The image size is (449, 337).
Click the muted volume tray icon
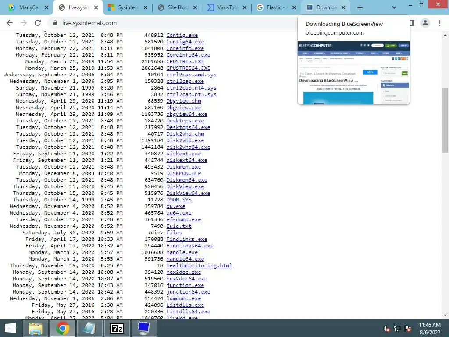coord(387,329)
